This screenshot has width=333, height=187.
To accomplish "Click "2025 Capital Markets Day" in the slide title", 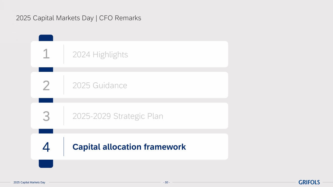I will click(55, 18).
